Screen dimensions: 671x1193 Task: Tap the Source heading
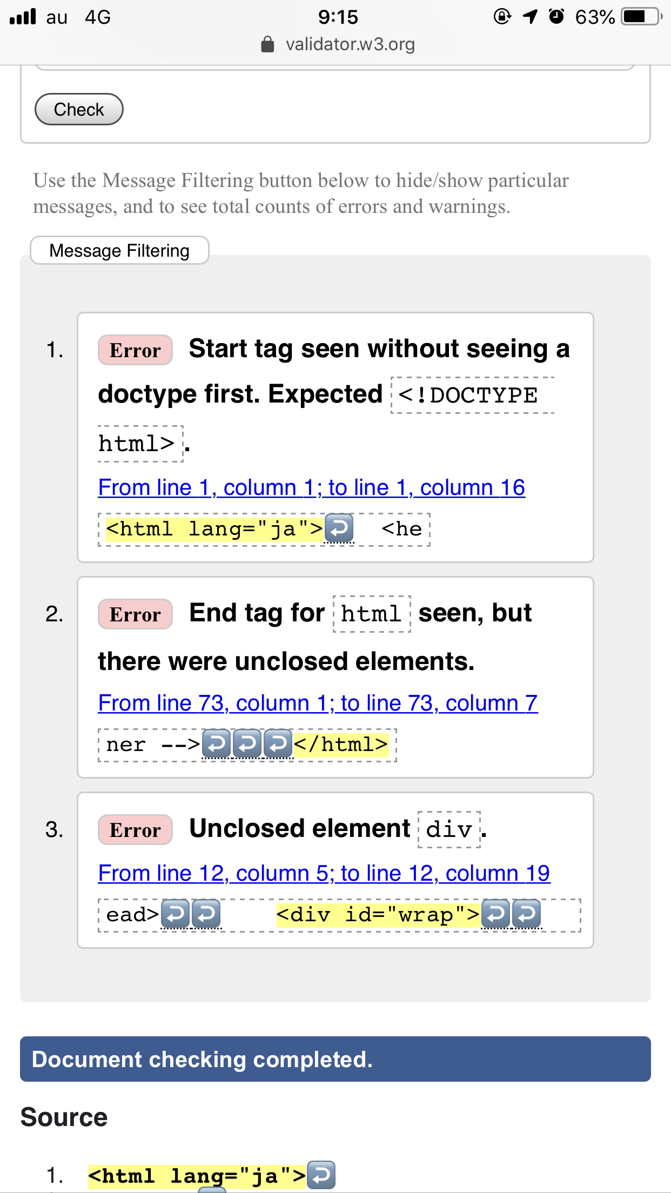click(x=64, y=1117)
